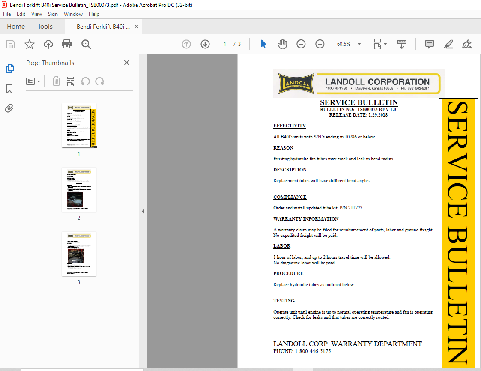Open the Sign document pen tool
This screenshot has height=371, width=481.
[x=467, y=44]
